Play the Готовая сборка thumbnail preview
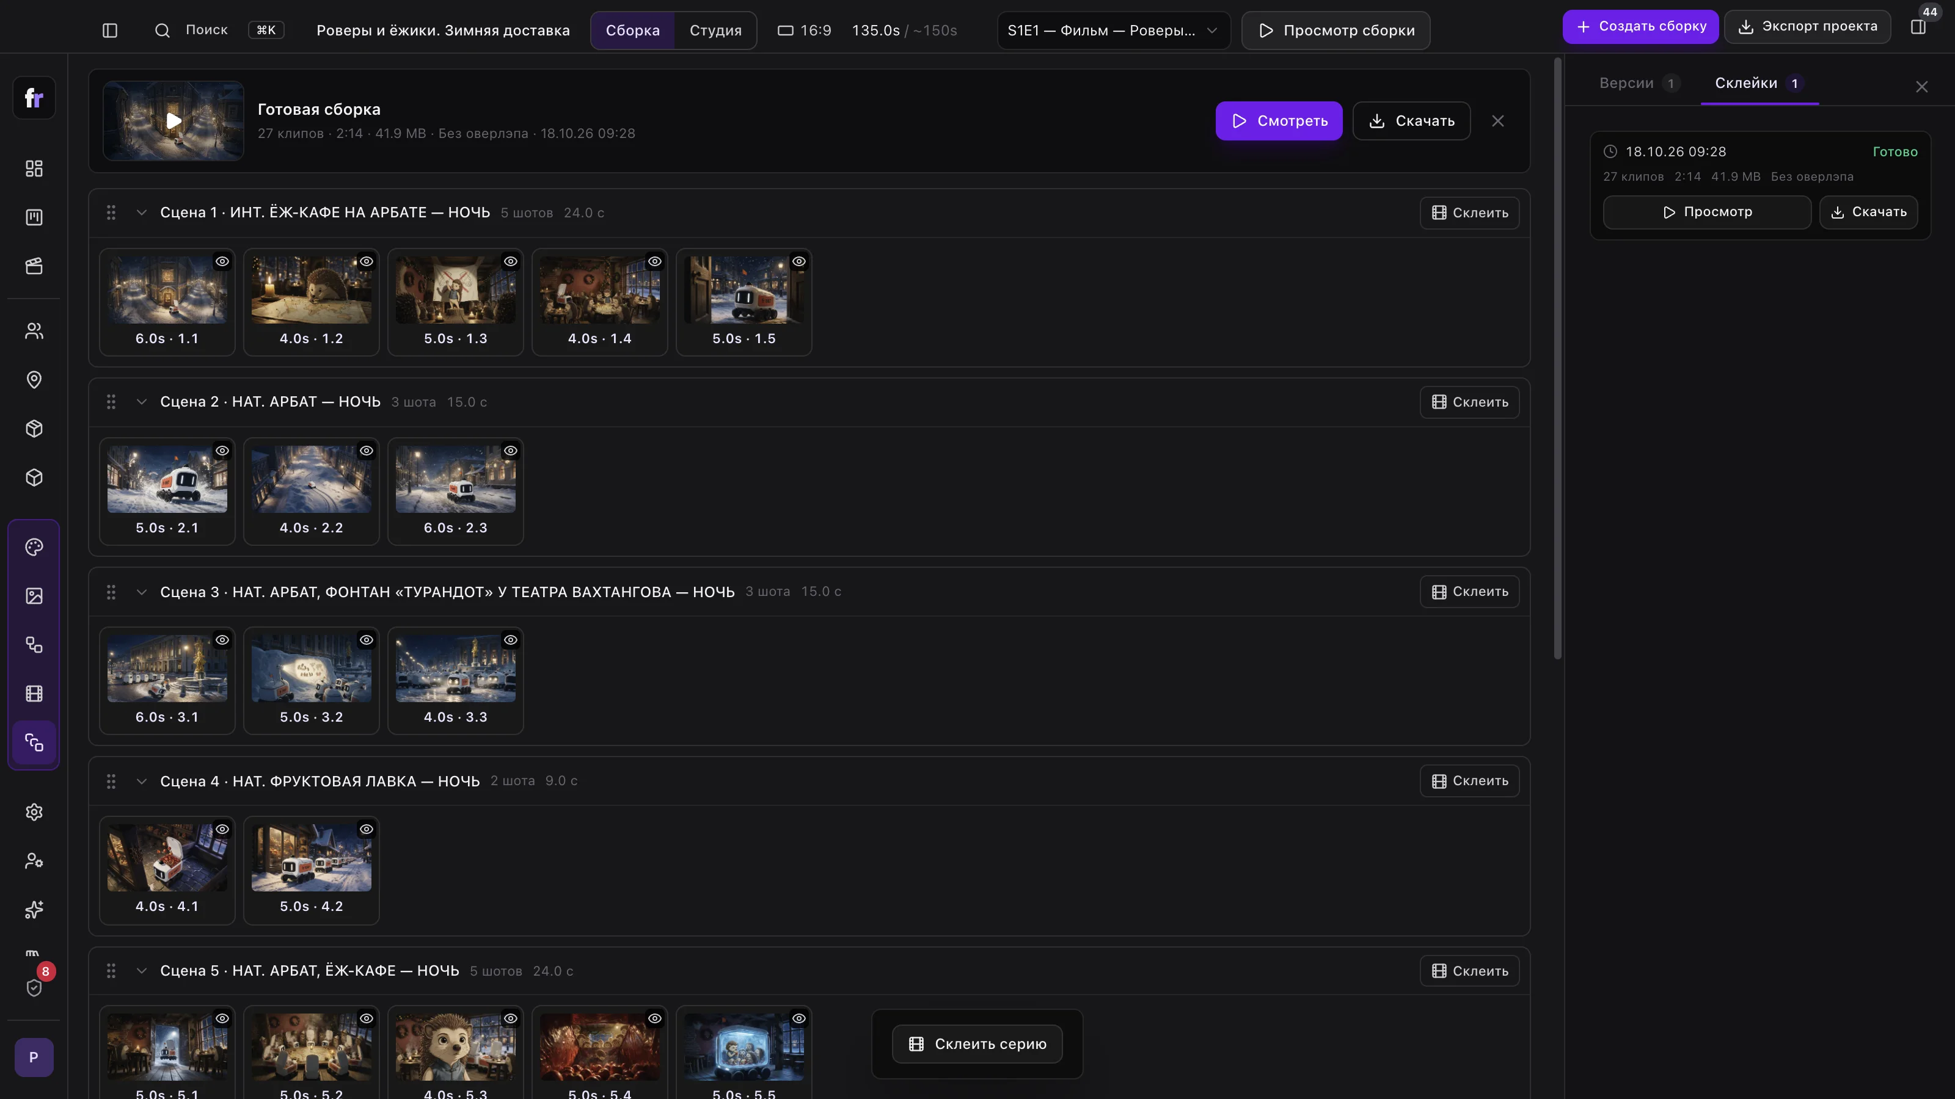Screen dimensions: 1955x1099 (x=174, y=121)
